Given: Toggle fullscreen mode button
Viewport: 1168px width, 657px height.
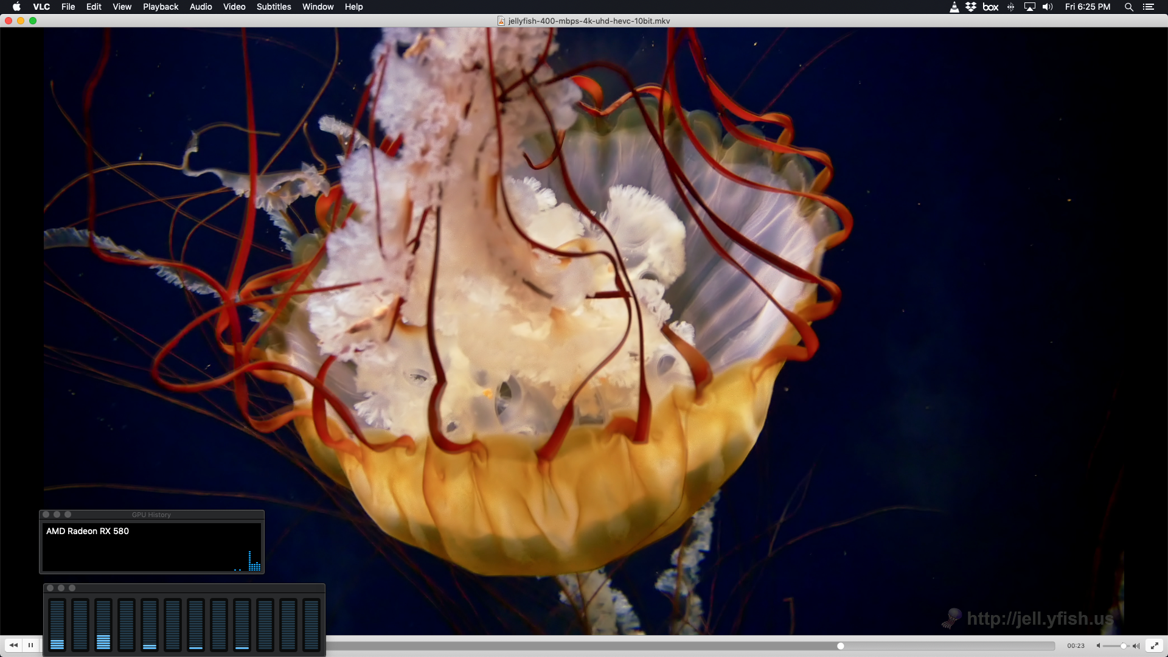Looking at the screenshot, I should coord(1154,645).
